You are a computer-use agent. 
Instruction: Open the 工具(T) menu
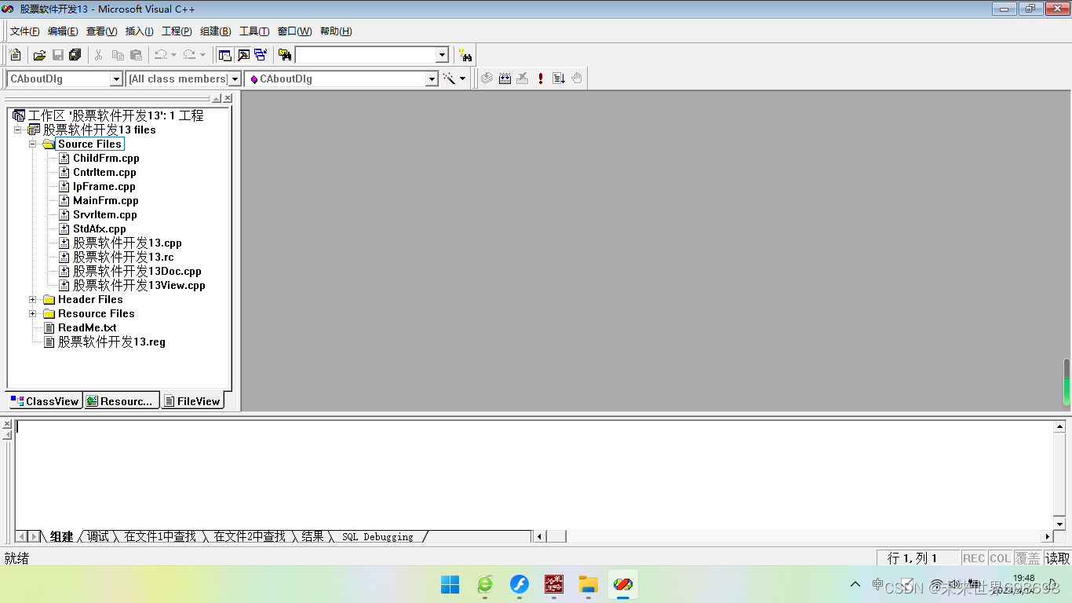[254, 31]
